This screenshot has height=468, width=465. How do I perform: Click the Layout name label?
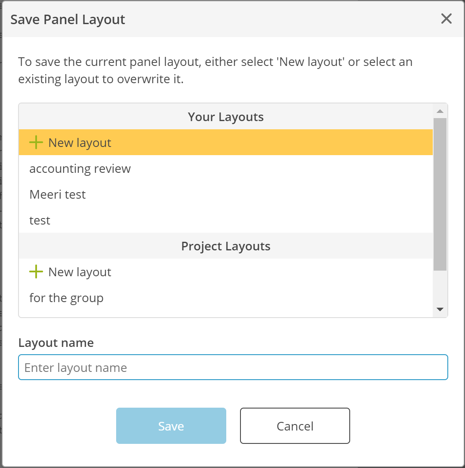click(x=56, y=343)
